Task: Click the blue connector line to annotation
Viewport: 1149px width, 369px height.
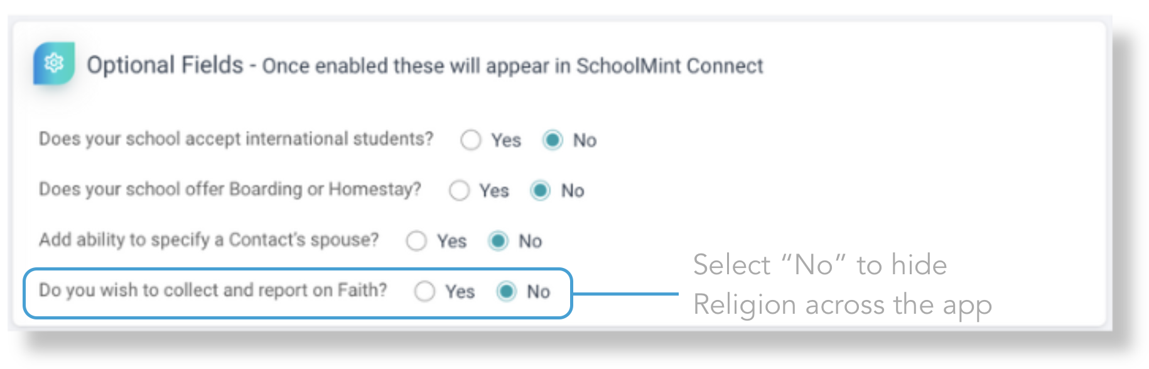Action: click(x=625, y=294)
